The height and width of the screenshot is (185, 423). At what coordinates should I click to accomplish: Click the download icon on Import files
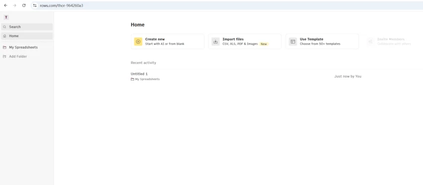216,41
